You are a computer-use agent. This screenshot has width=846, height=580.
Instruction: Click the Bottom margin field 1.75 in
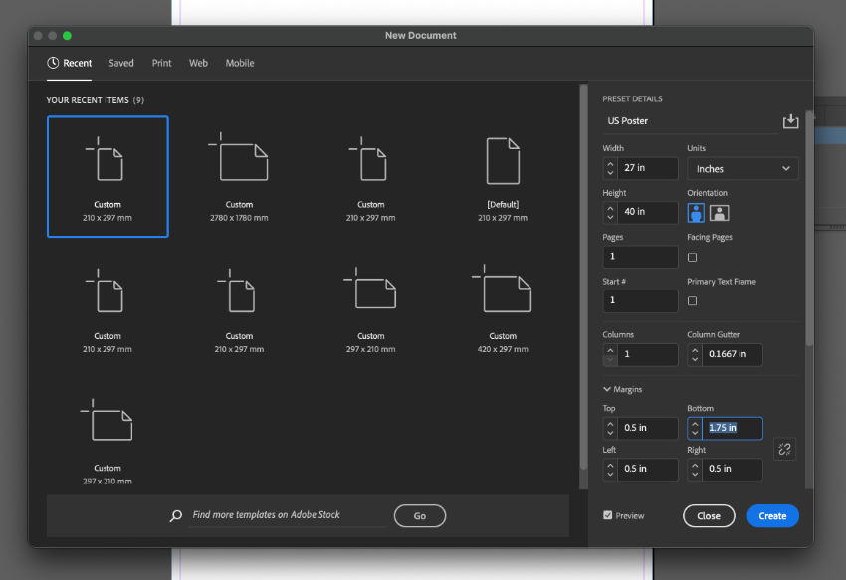[733, 428]
